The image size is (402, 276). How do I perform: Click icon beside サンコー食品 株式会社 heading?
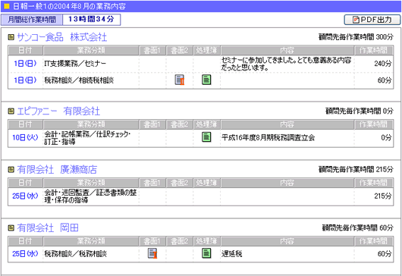11,37
